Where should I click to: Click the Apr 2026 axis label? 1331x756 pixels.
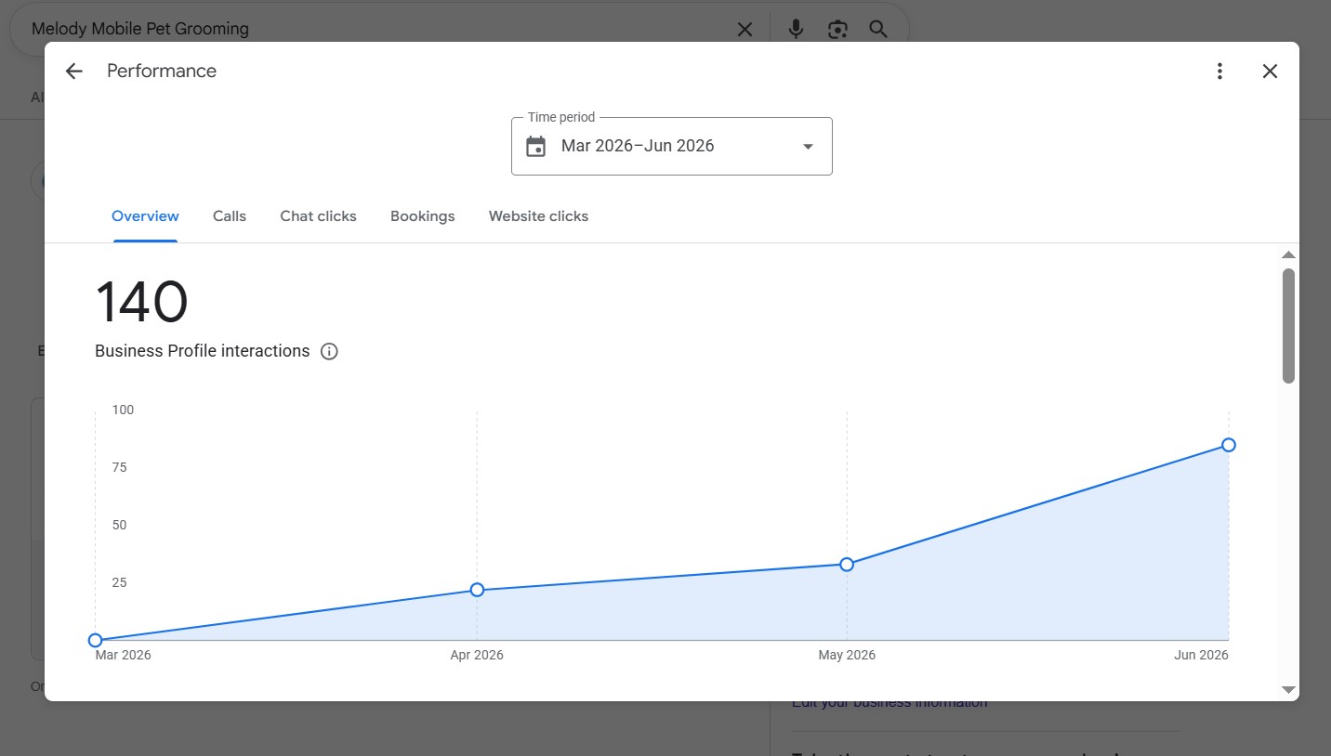[x=477, y=655]
